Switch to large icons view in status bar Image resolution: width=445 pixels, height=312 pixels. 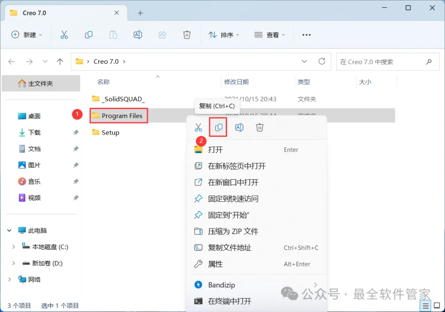(437, 305)
